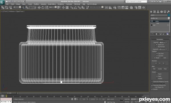The width and height of the screenshot is (171, 103).
Task: Click the X direction button
Action: pyautogui.click(x=156, y=63)
